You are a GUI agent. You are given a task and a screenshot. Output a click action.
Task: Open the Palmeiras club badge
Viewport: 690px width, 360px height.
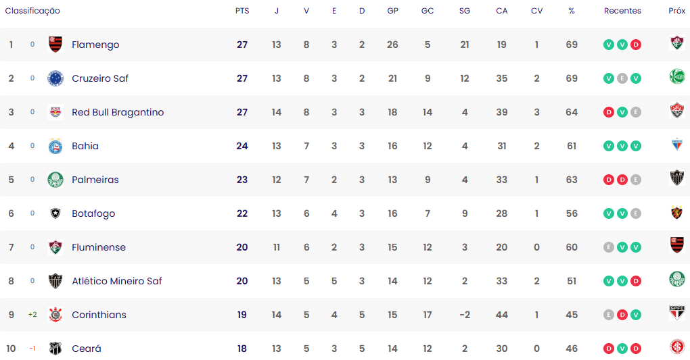coord(55,180)
